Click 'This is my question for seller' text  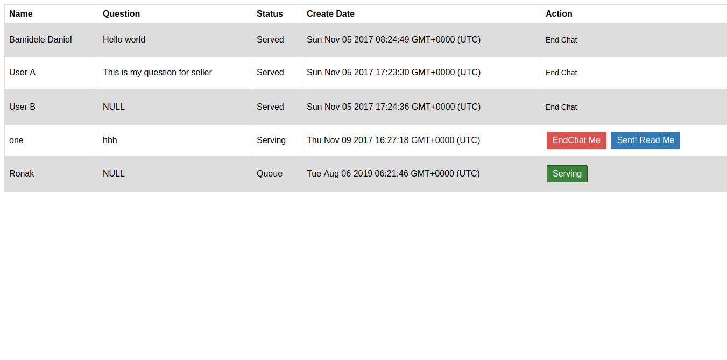pos(157,73)
